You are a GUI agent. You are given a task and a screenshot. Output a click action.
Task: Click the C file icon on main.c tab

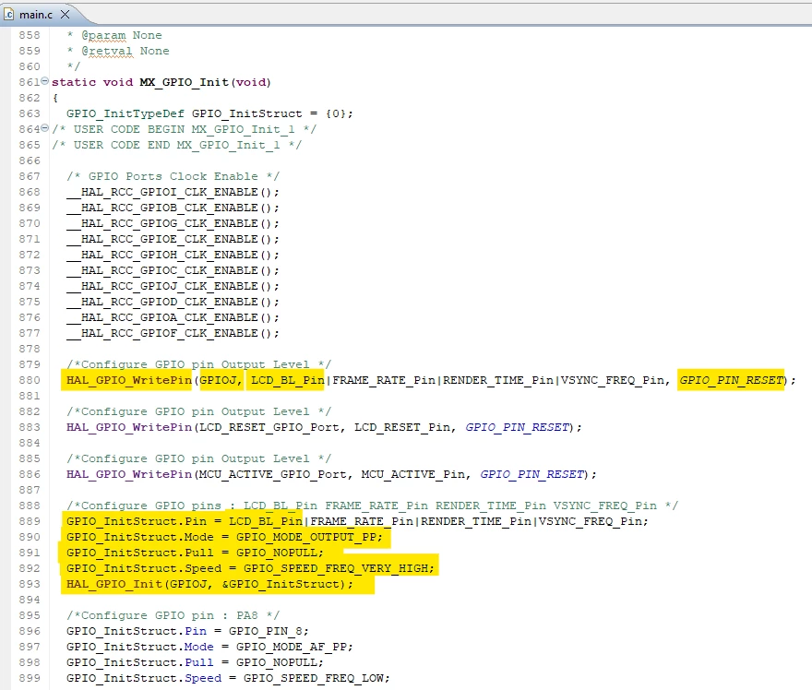tap(9, 15)
